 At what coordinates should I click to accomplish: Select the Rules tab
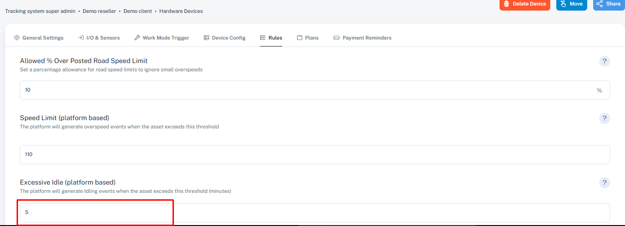(271, 38)
